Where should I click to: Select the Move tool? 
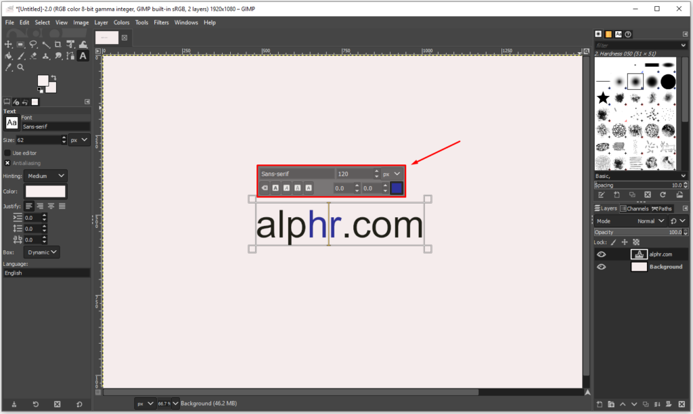pos(8,44)
